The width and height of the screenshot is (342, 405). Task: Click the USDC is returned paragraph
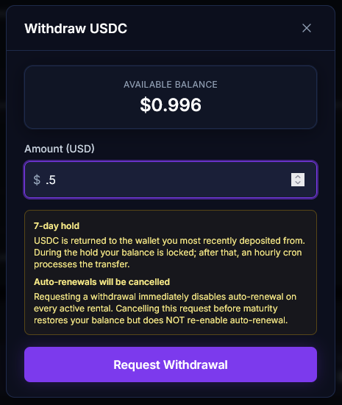[x=169, y=253]
